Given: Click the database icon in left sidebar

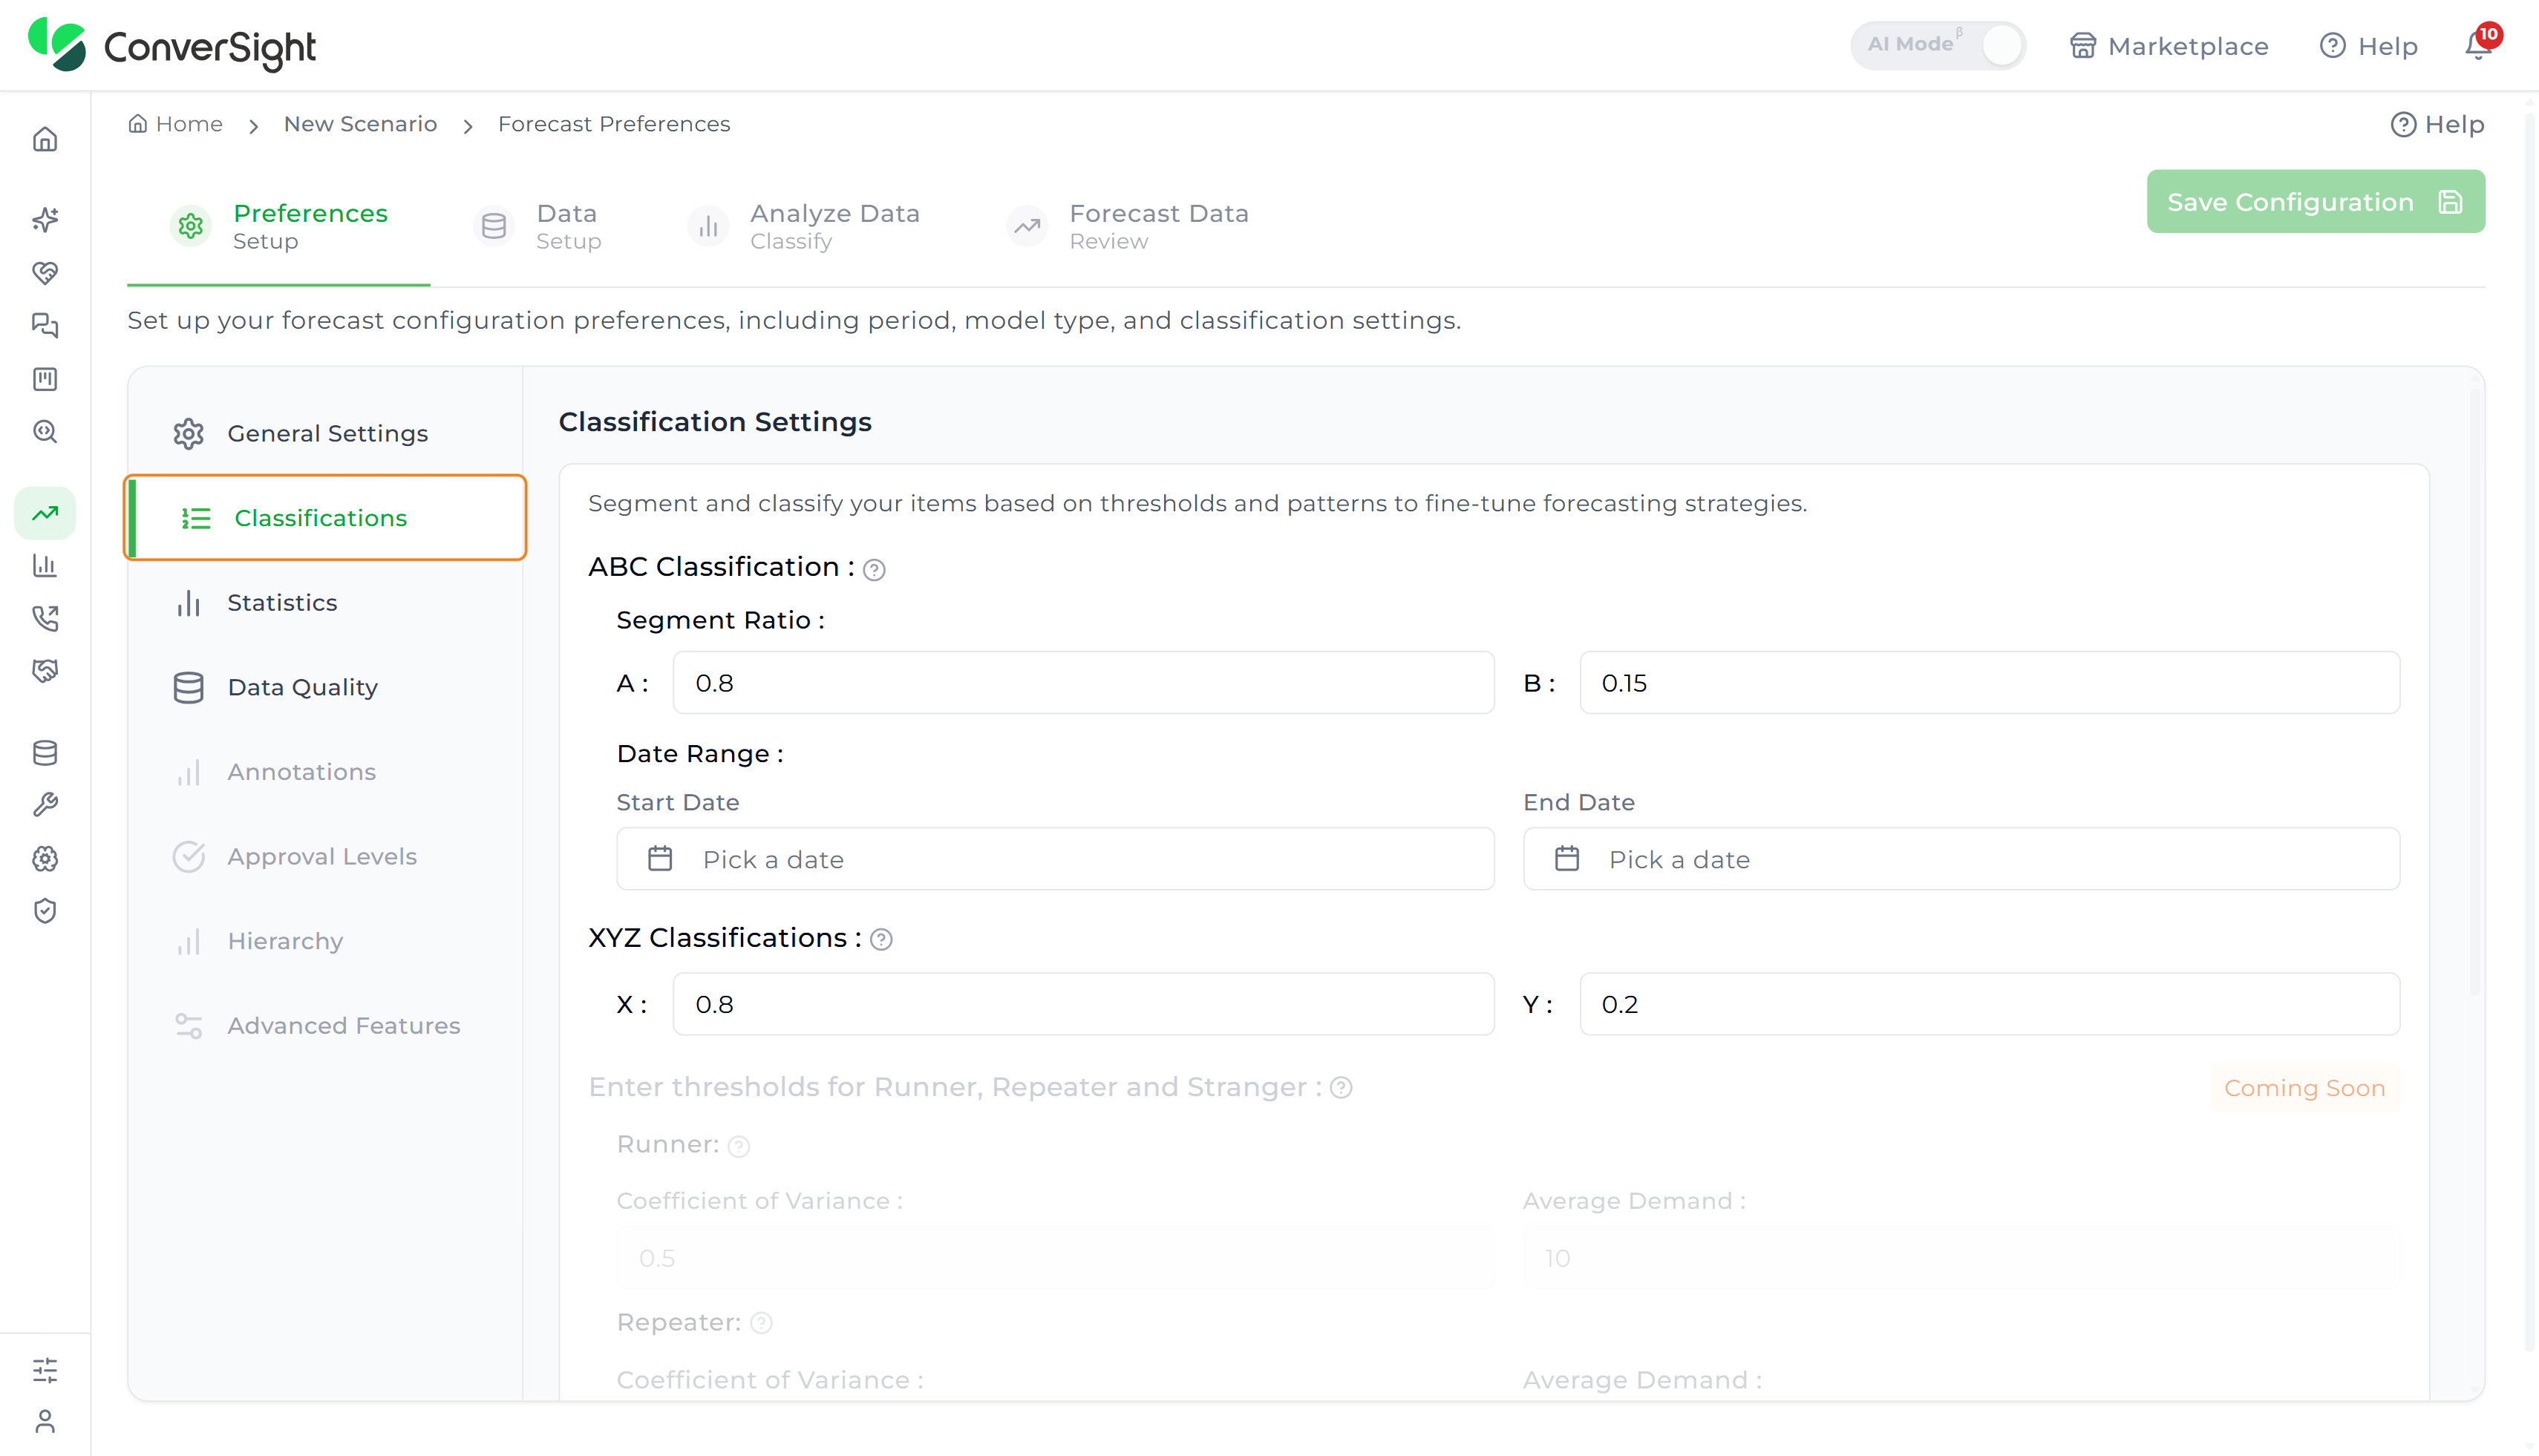Looking at the screenshot, I should click(x=45, y=753).
